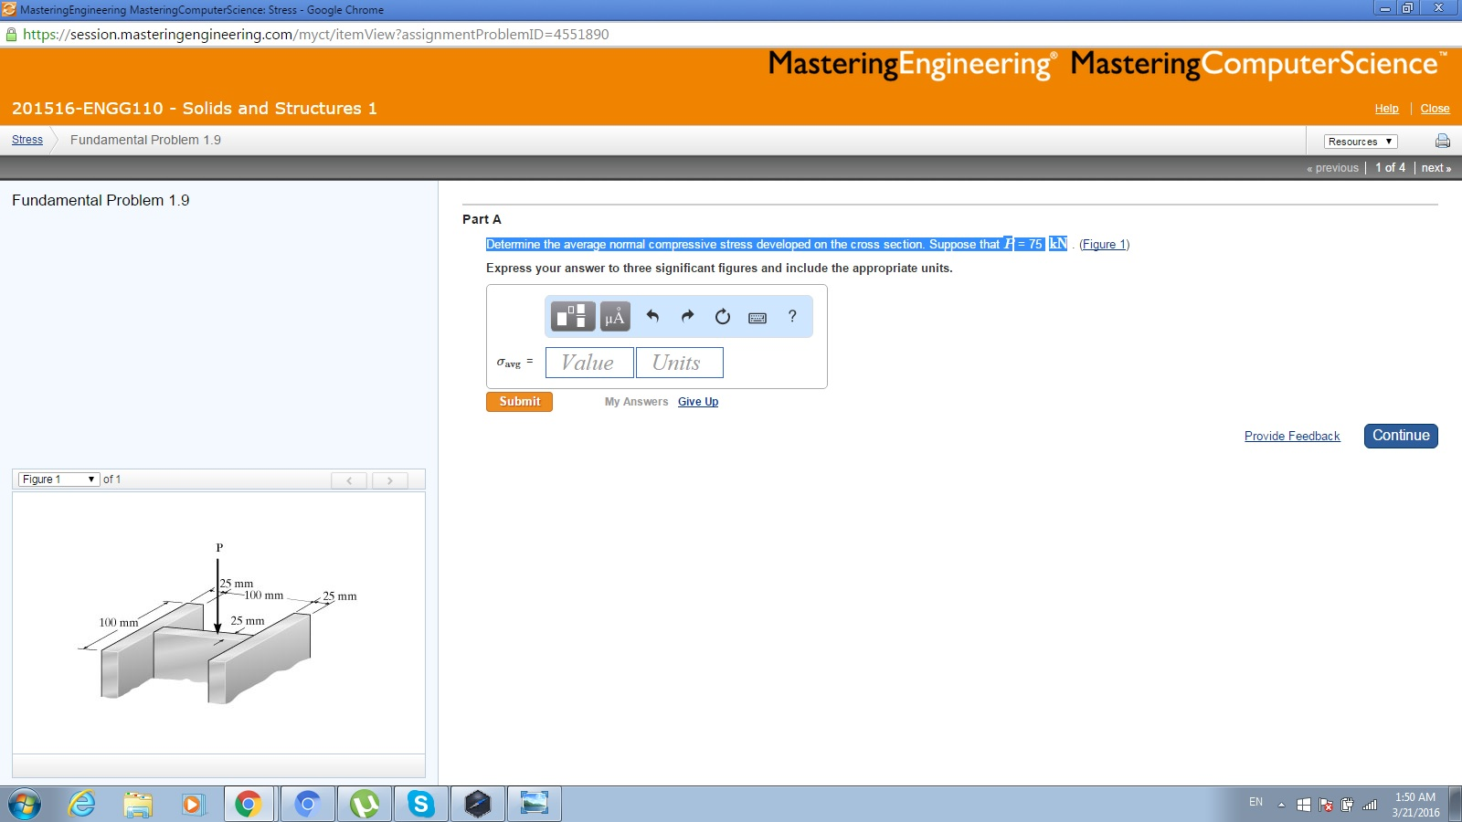Click the Give Up link
This screenshot has width=1462, height=822.
click(x=697, y=402)
